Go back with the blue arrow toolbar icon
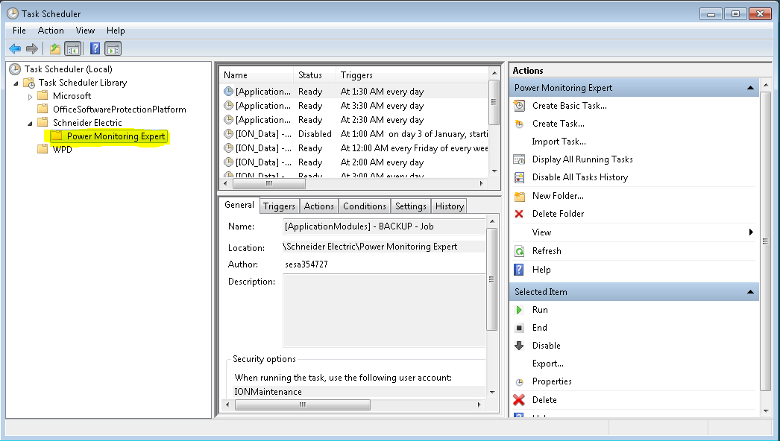This screenshot has width=780, height=441. (15, 48)
